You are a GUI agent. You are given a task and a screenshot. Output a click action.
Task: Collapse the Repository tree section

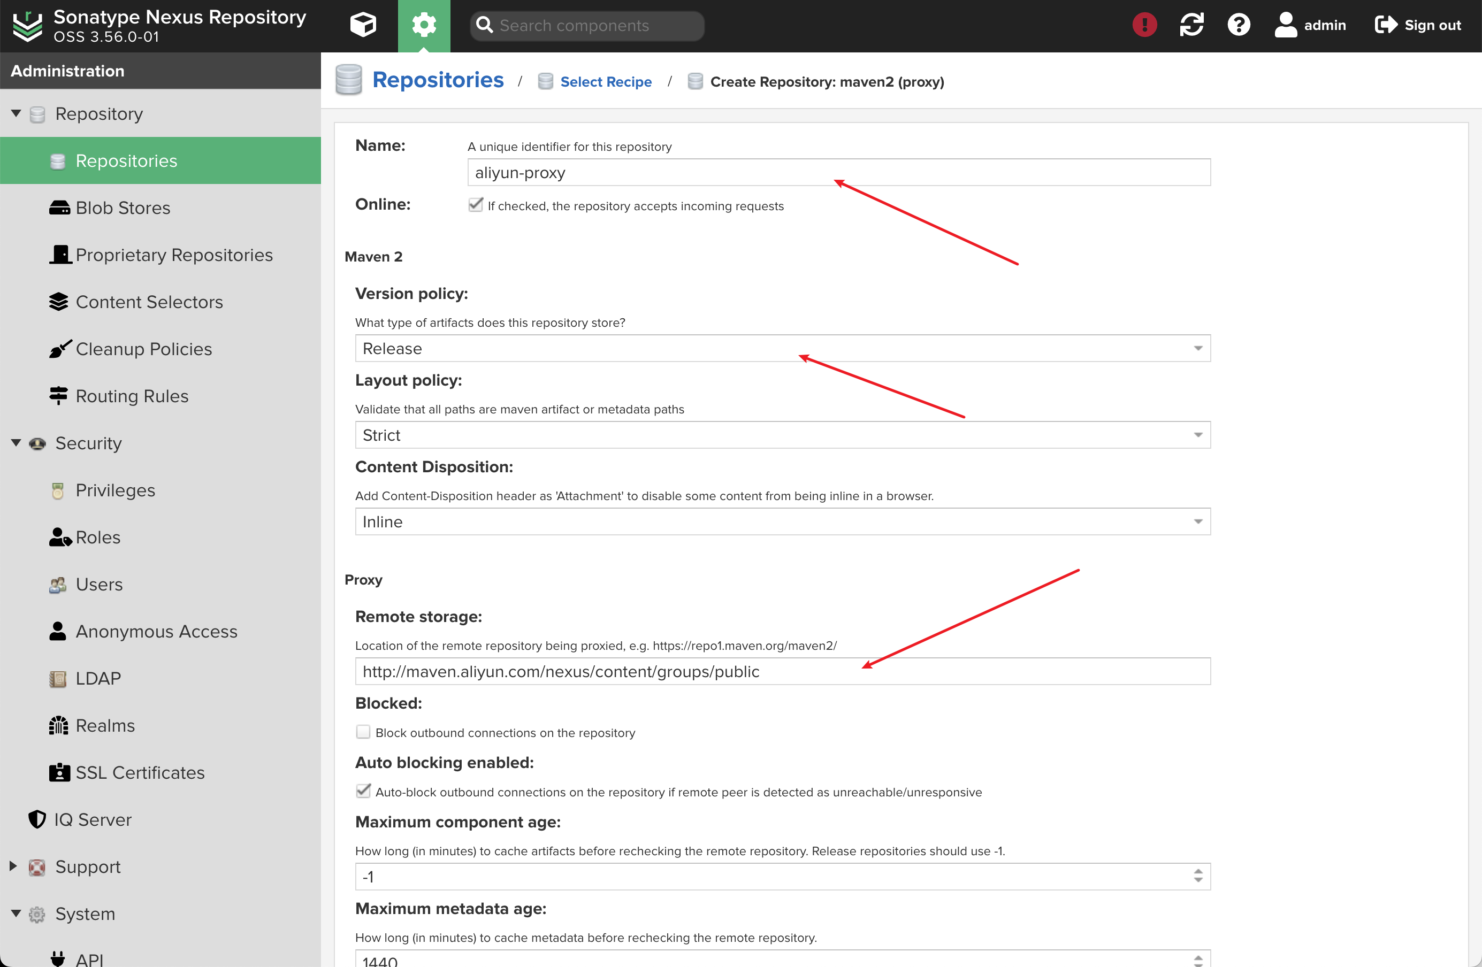(16, 113)
